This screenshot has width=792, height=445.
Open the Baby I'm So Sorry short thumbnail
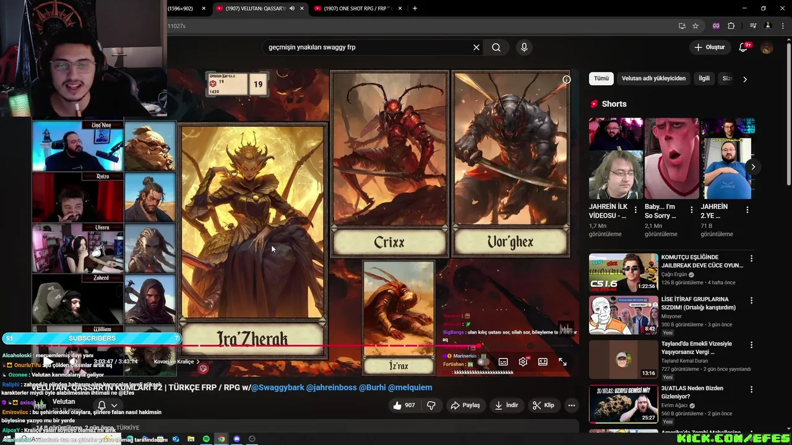pos(671,158)
